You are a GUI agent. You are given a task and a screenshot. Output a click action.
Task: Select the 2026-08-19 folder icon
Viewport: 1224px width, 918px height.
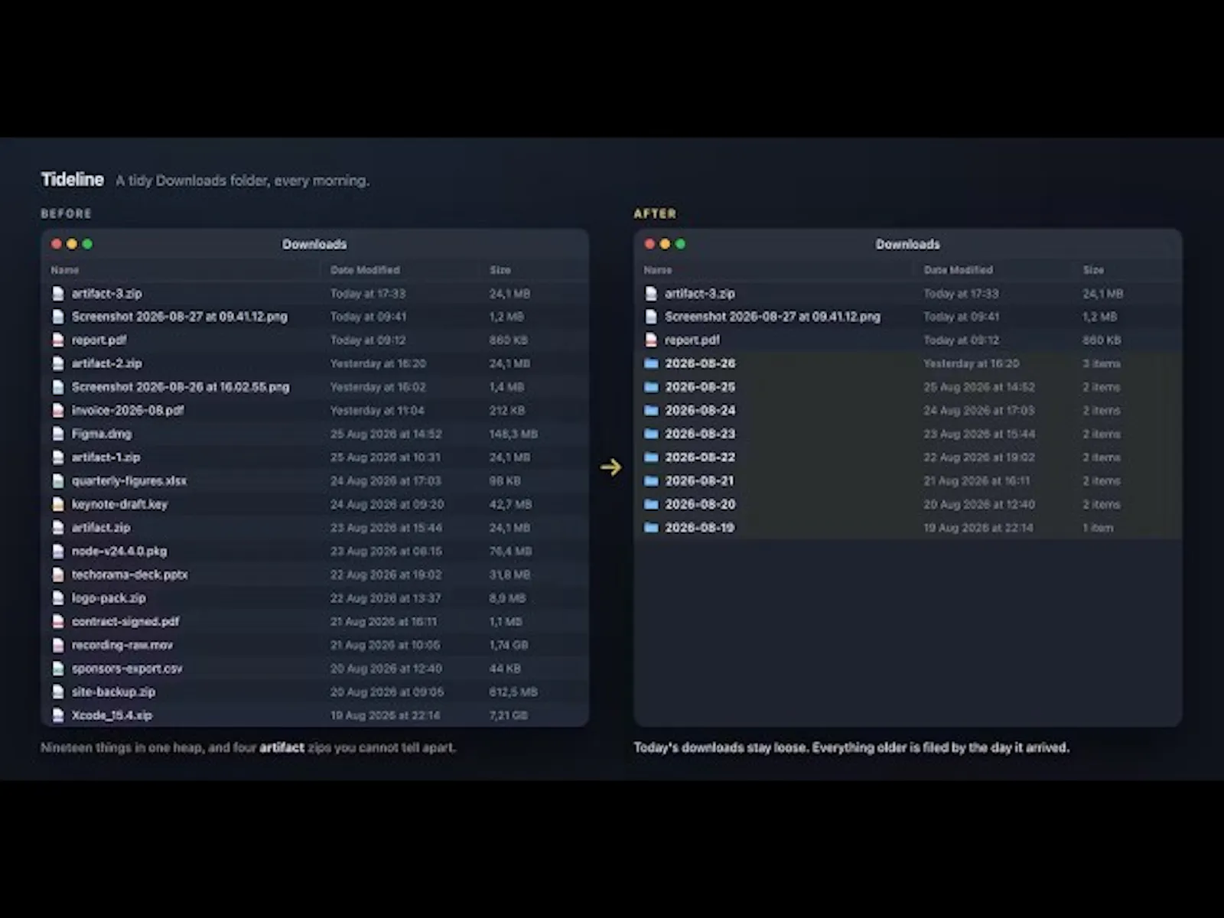[651, 528]
